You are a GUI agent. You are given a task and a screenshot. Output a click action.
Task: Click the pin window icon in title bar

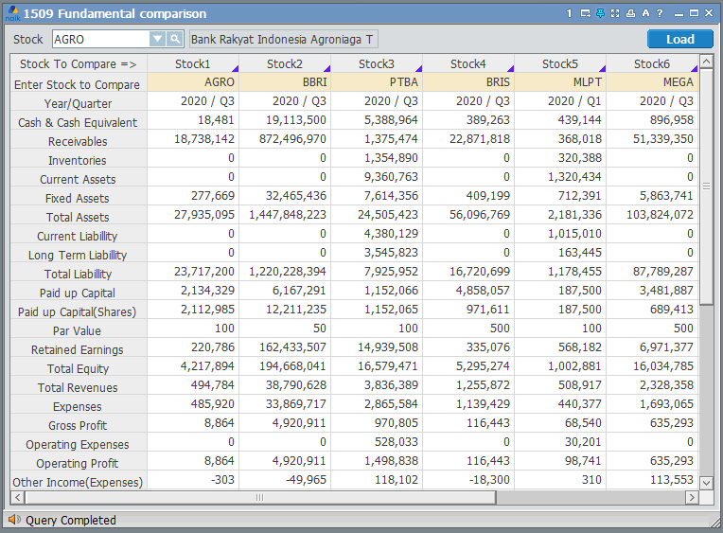(600, 13)
